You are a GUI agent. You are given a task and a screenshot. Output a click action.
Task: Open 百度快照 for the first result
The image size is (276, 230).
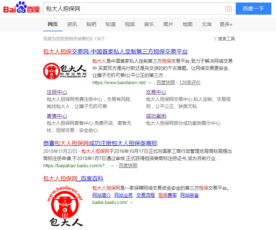point(165,82)
